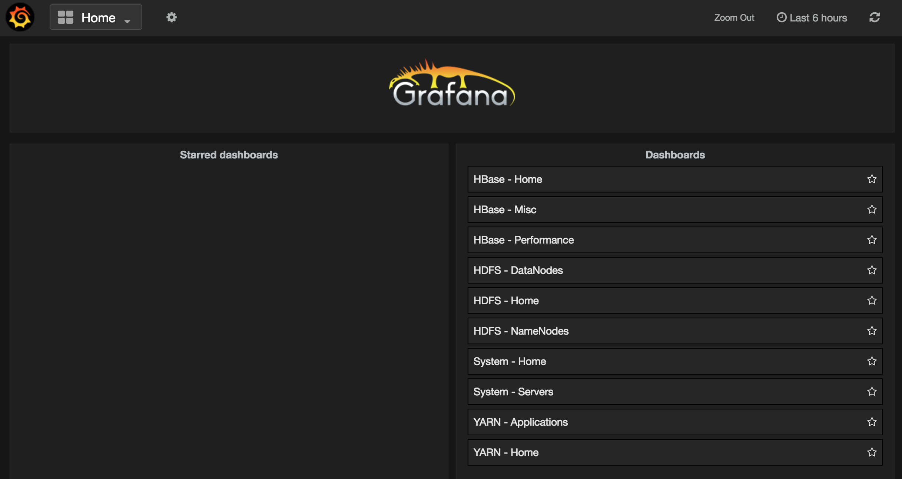Open the HBase - Misc dashboard
The image size is (902, 479).
click(675, 210)
